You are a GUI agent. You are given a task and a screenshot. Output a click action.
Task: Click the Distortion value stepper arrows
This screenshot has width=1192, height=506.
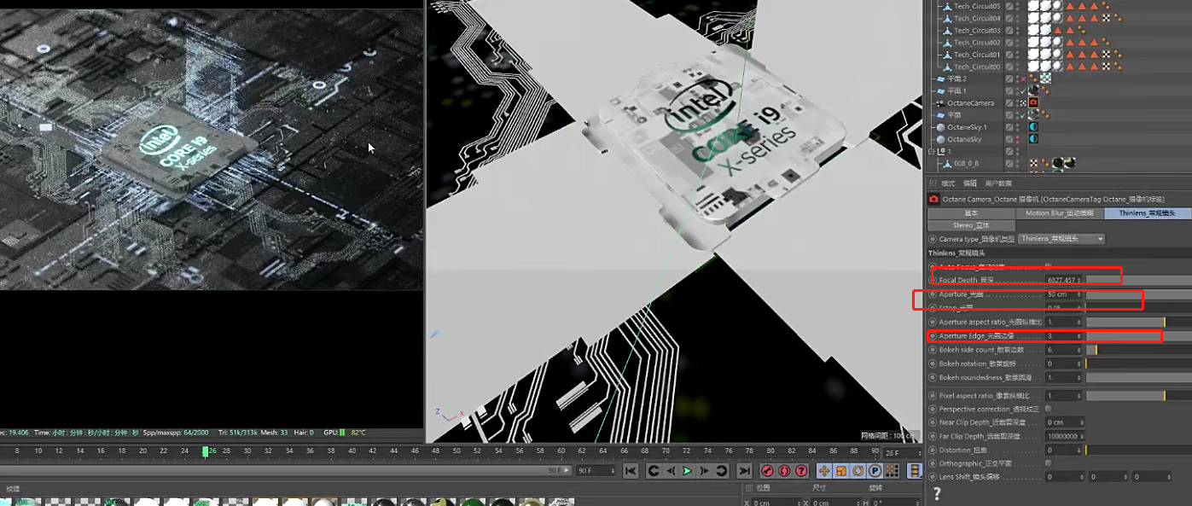pos(1079,450)
